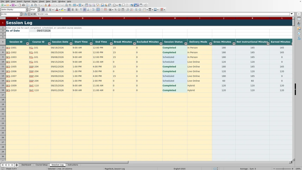Screen dimensions: 302x170
Task: Switch to the Course Setup sheet tab
Action: [42, 165]
